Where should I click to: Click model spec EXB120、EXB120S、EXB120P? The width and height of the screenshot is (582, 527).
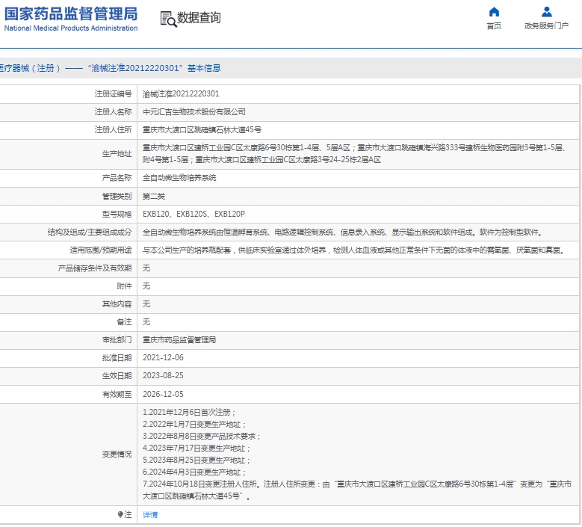coord(194,214)
